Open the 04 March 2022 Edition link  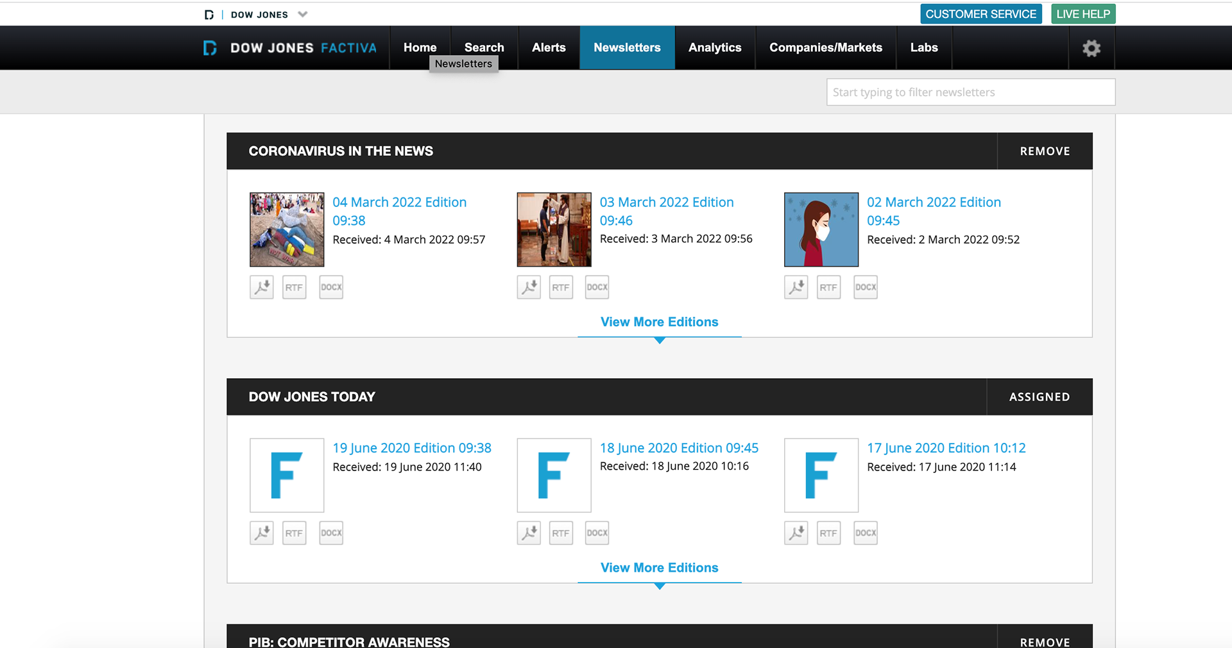pyautogui.click(x=399, y=211)
